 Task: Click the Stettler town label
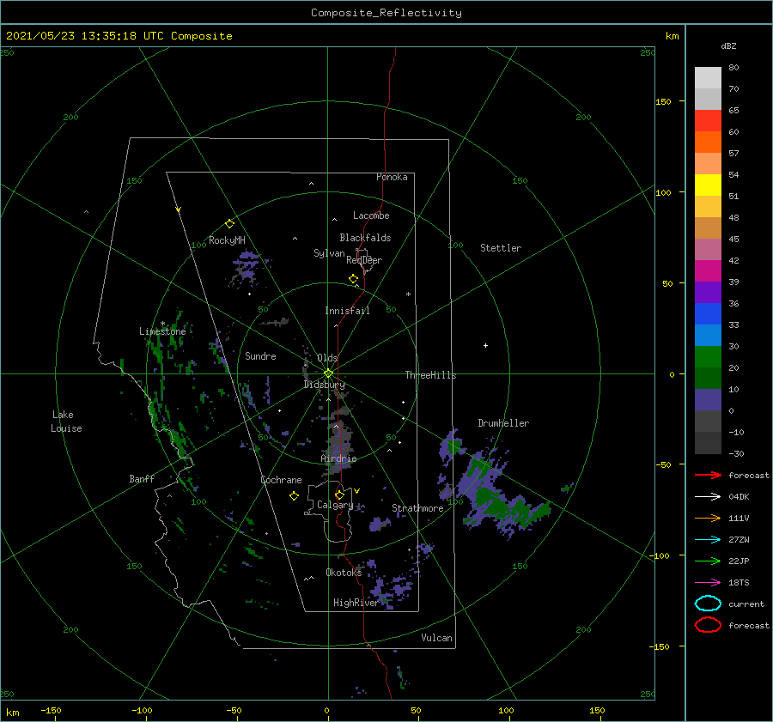(501, 248)
